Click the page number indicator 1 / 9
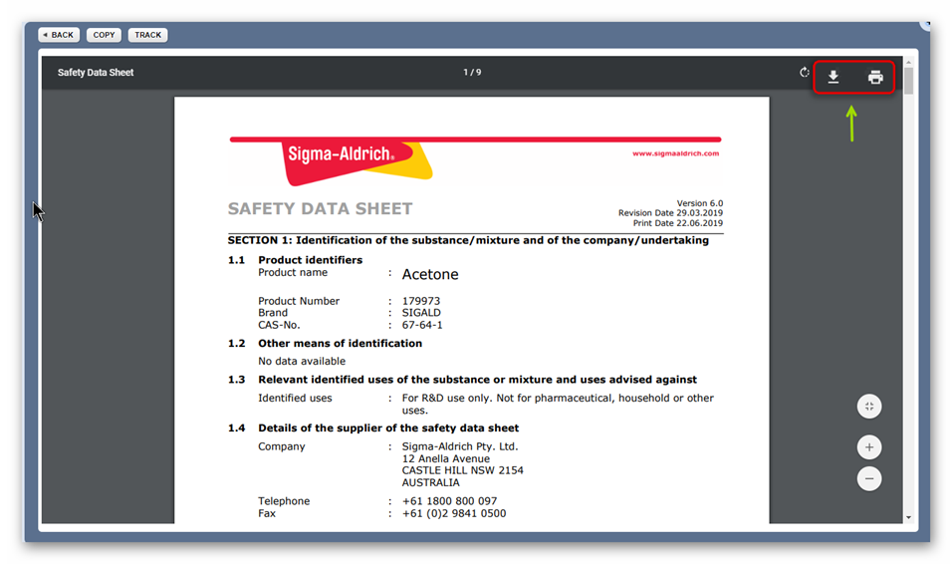The image size is (952, 564). [x=472, y=73]
